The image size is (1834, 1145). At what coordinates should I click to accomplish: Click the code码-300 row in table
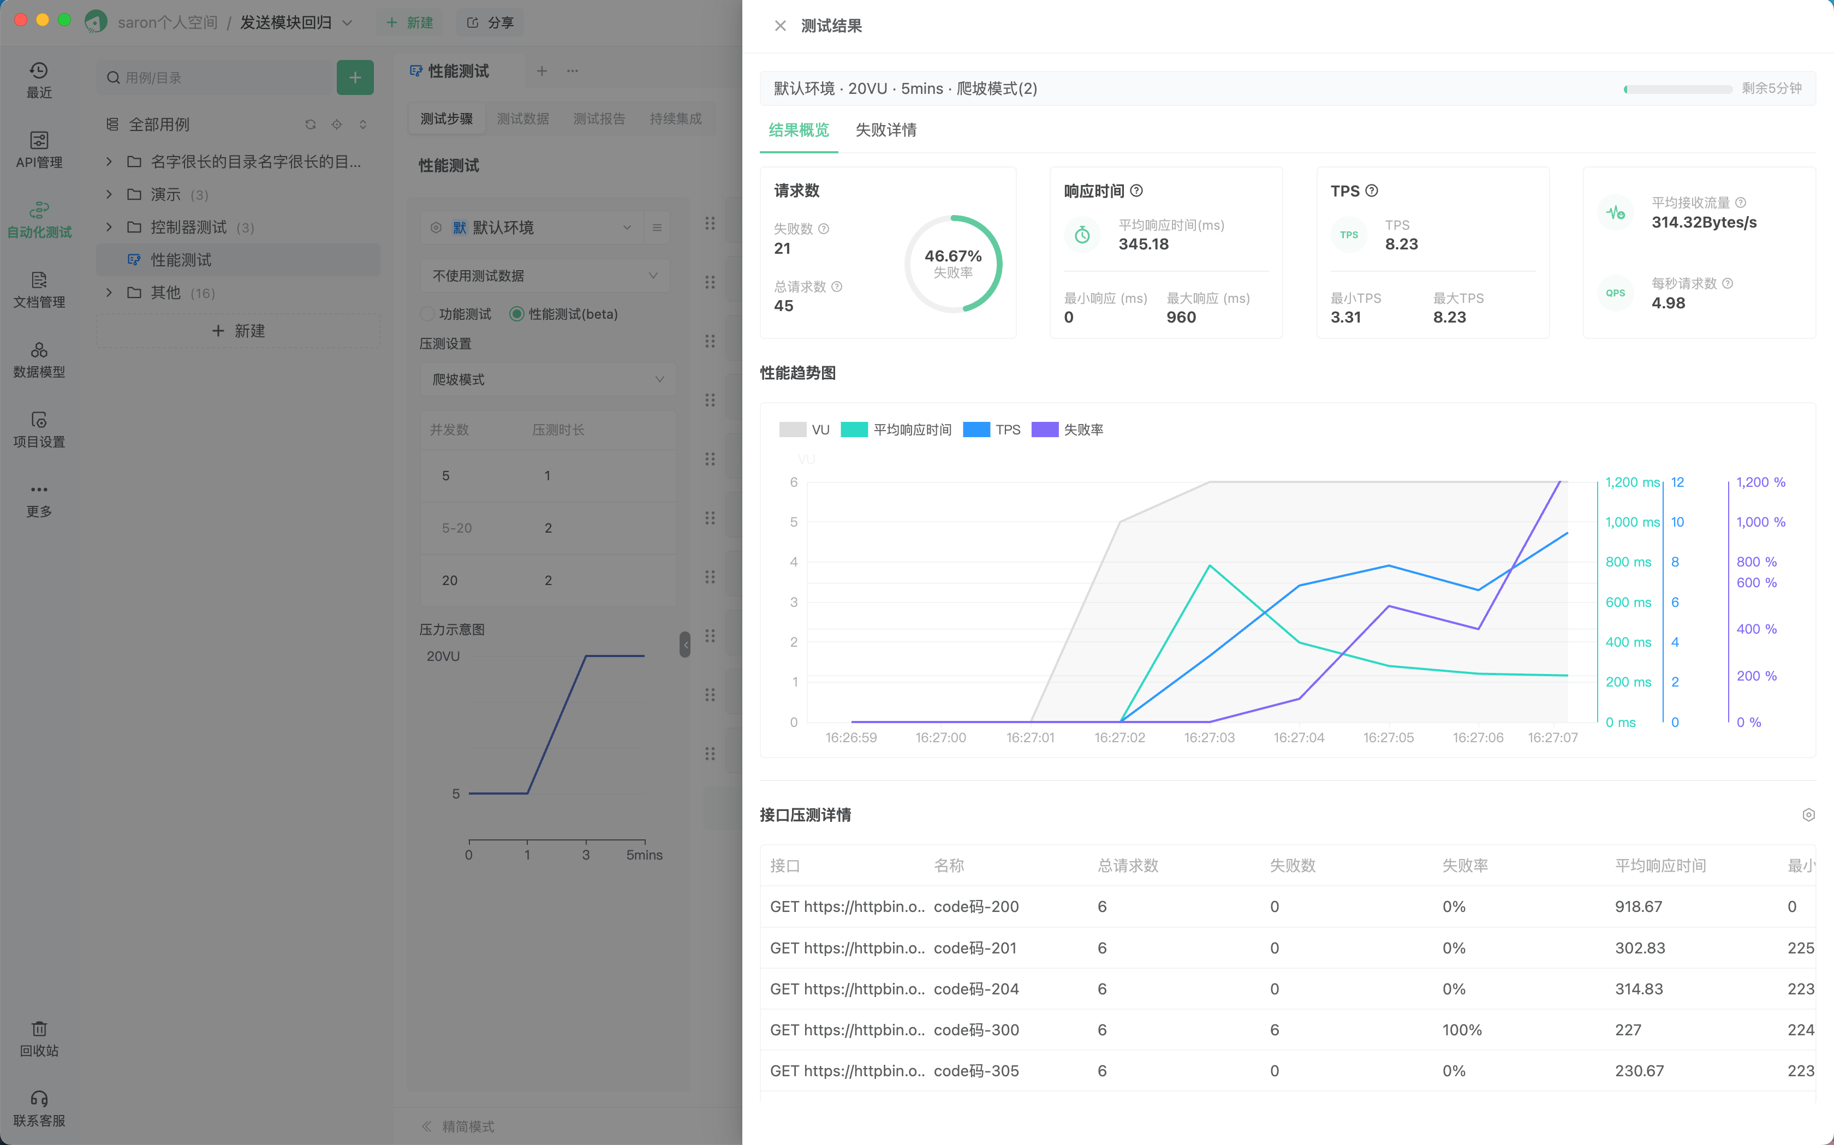(x=1287, y=1030)
